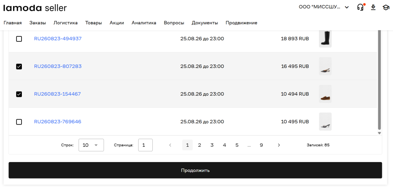Click the 10 494 RUB price
Image resolution: width=393 pixels, height=187 pixels.
click(295, 94)
